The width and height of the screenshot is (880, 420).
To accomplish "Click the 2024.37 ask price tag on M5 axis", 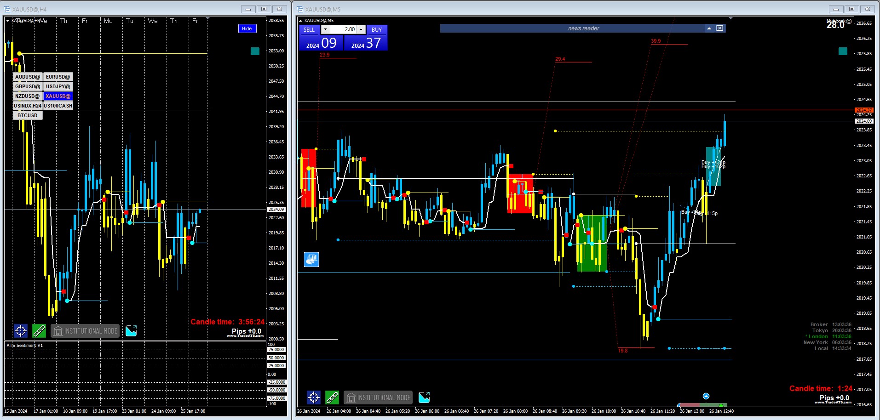I will pyautogui.click(x=864, y=110).
